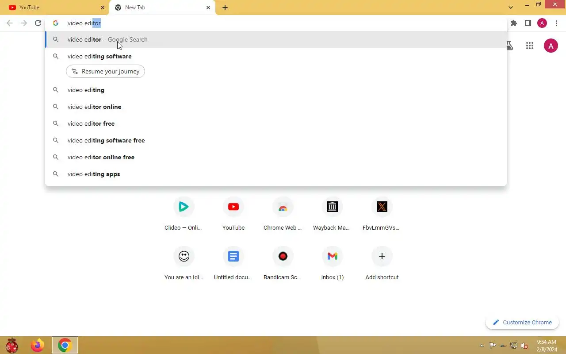The width and height of the screenshot is (566, 354).
Task: Open a new browser tab
Action: (225, 8)
